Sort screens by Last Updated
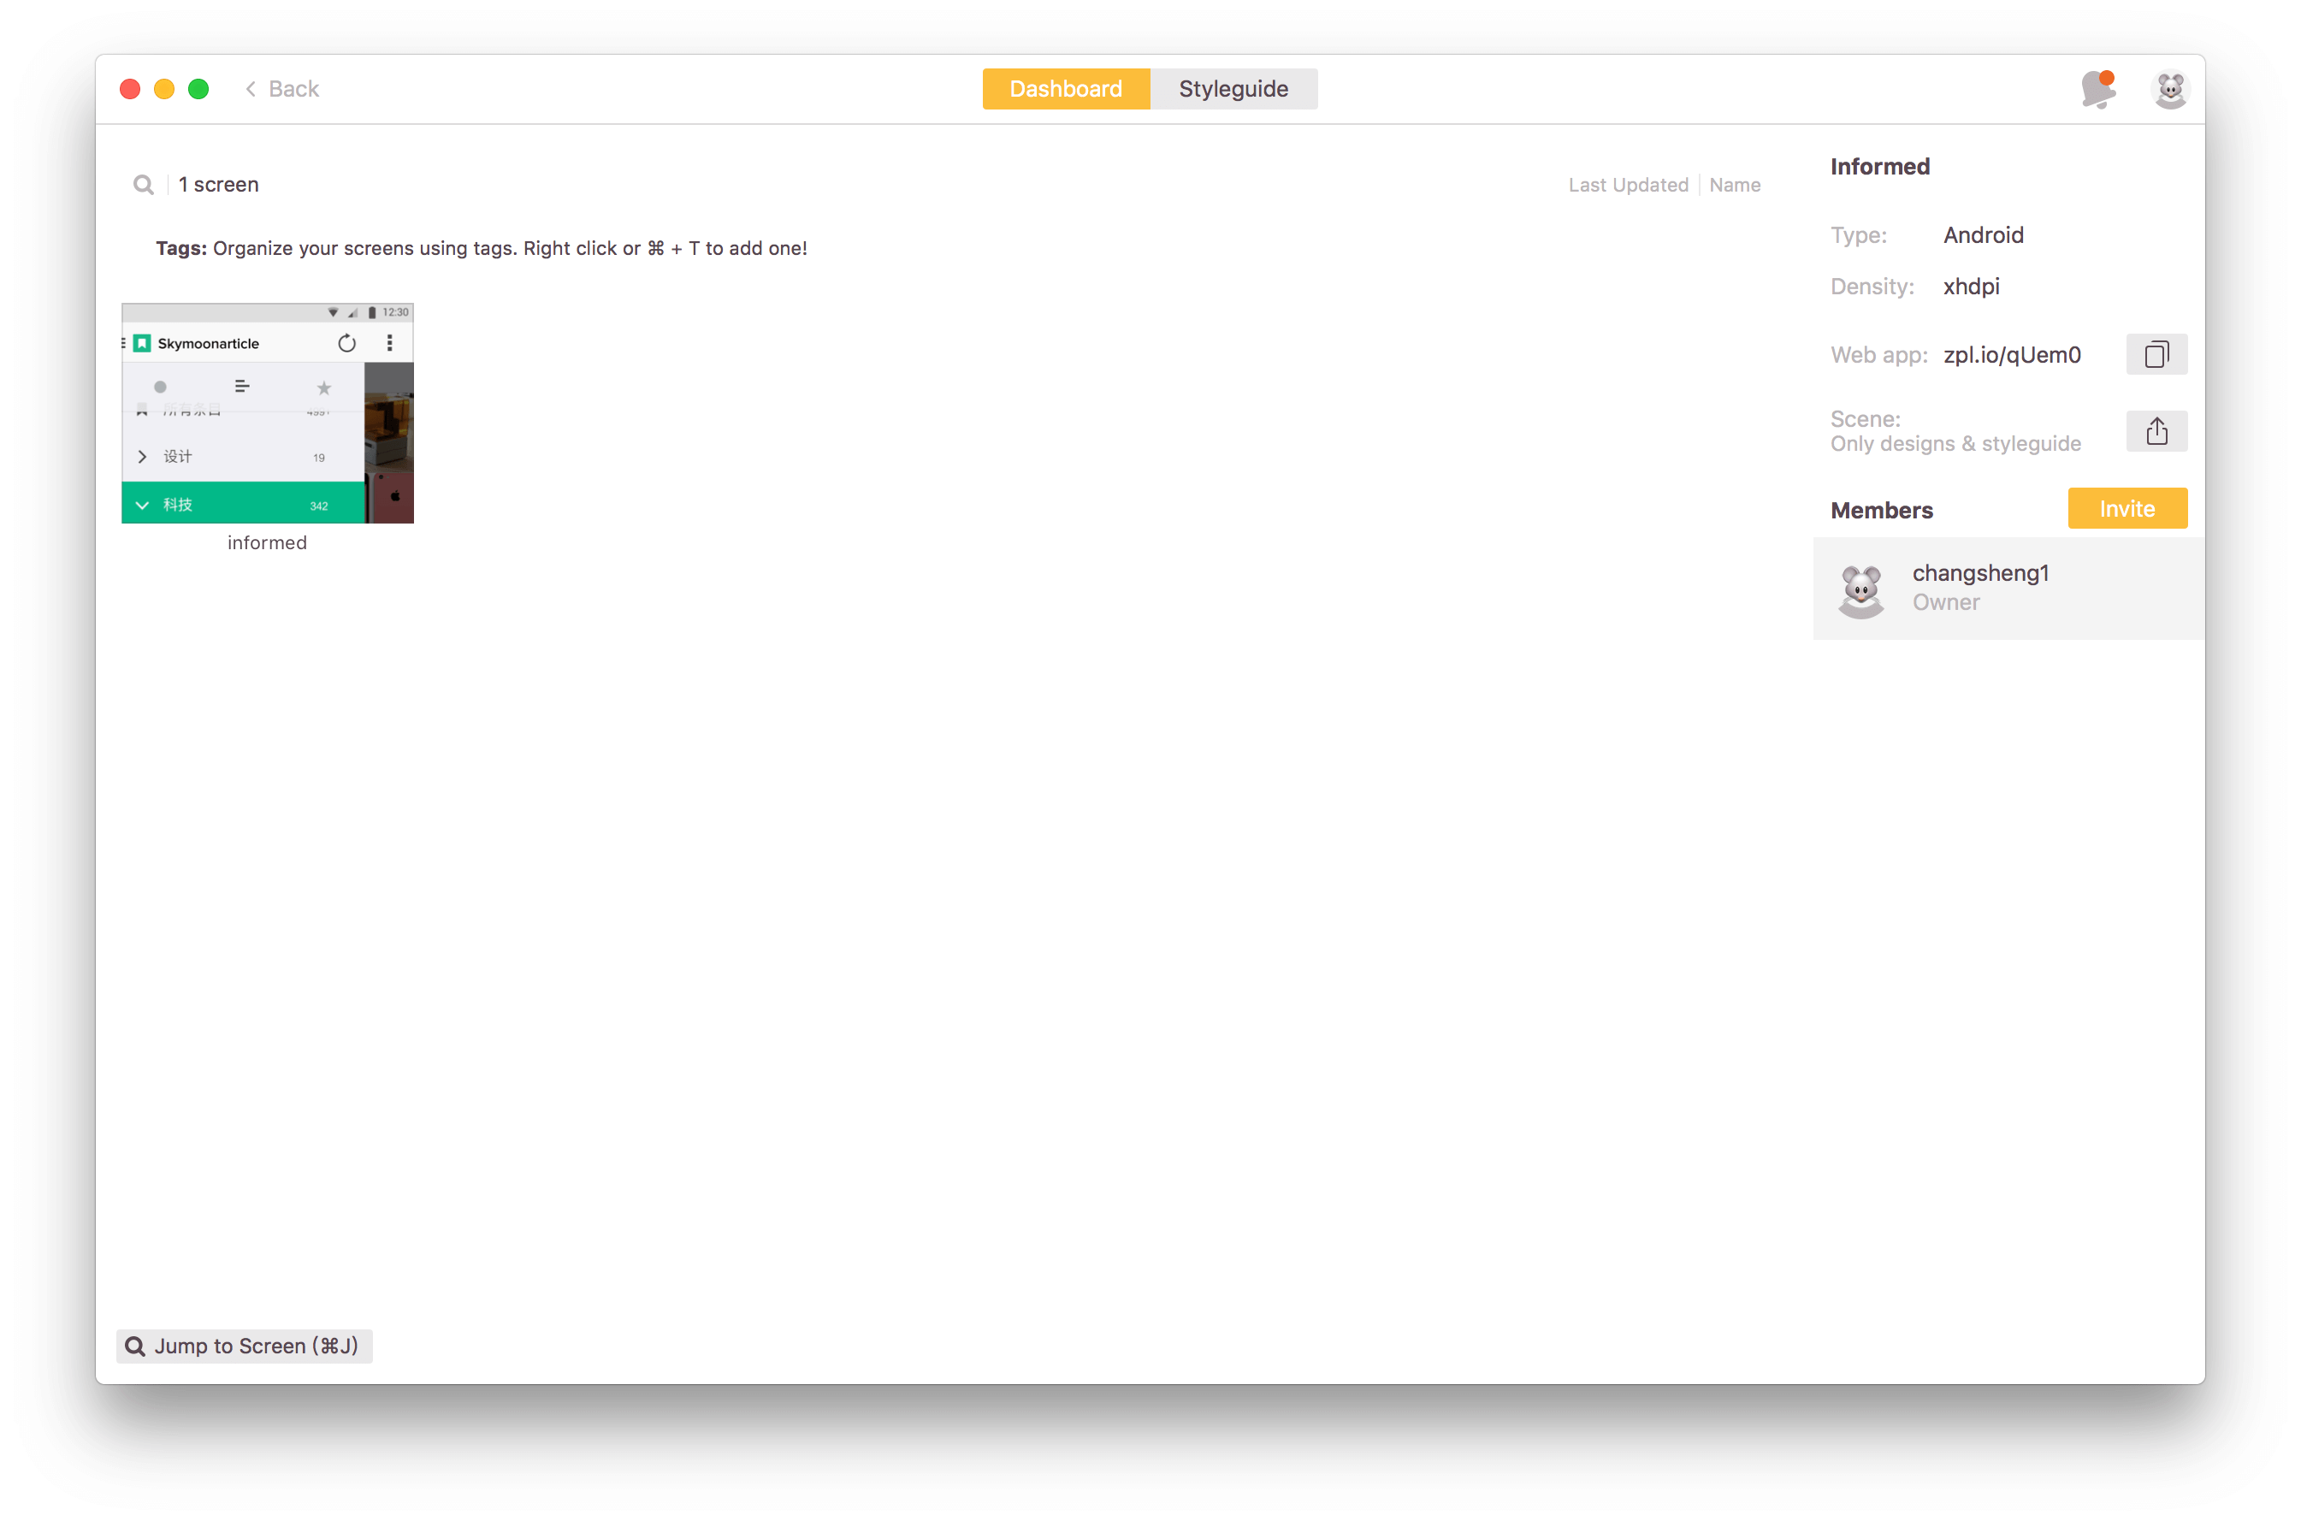The image size is (2301, 1521). tap(1627, 184)
